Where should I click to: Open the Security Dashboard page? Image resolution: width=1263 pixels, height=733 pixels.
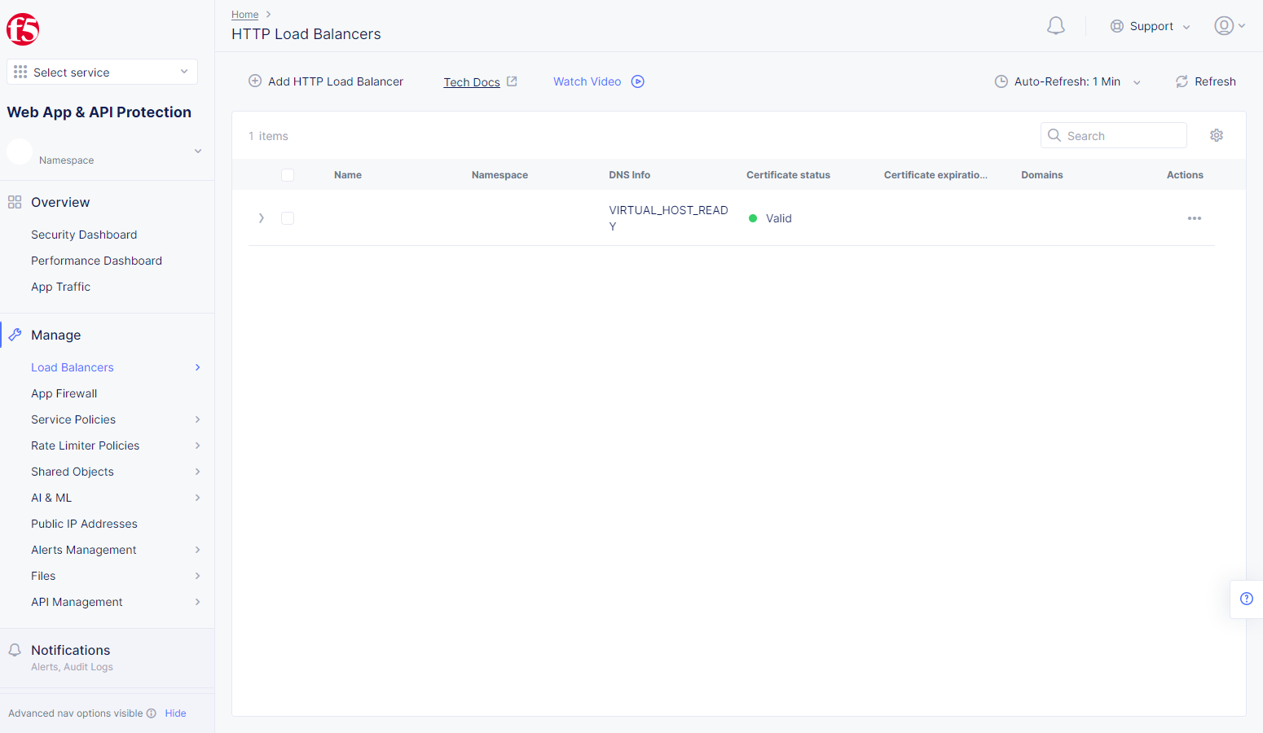click(84, 235)
